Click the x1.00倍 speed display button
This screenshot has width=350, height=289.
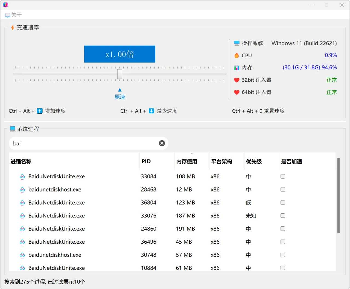[119, 54]
